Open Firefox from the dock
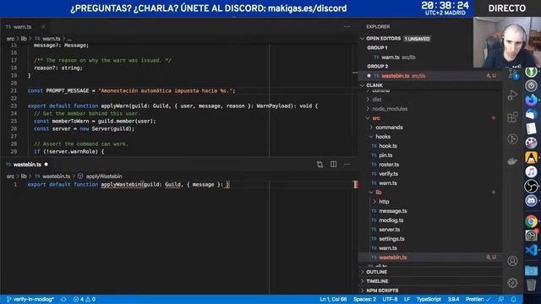This screenshot has width=541, height=304. pyautogui.click(x=532, y=100)
